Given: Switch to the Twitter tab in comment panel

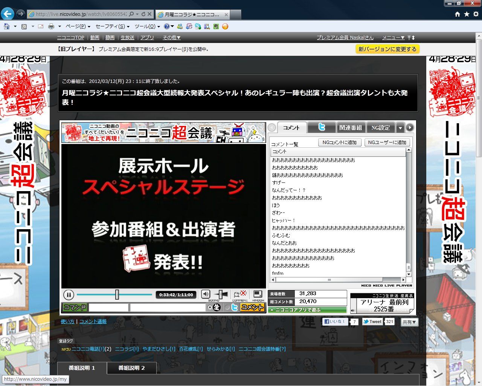Looking at the screenshot, I should click(322, 127).
